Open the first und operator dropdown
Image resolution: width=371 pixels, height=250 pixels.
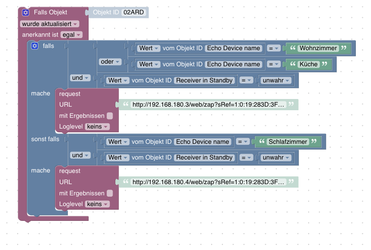click(80, 78)
